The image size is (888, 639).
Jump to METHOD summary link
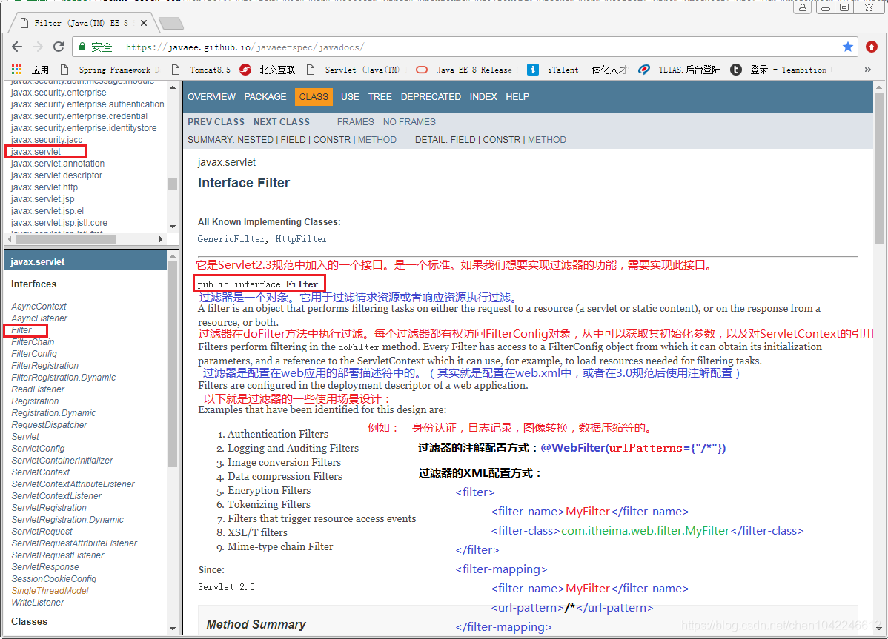point(377,140)
